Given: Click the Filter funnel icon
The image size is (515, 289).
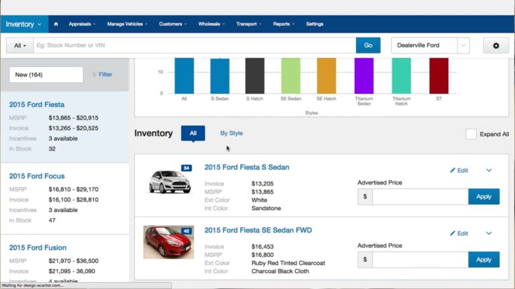Looking at the screenshot, I should [x=95, y=75].
